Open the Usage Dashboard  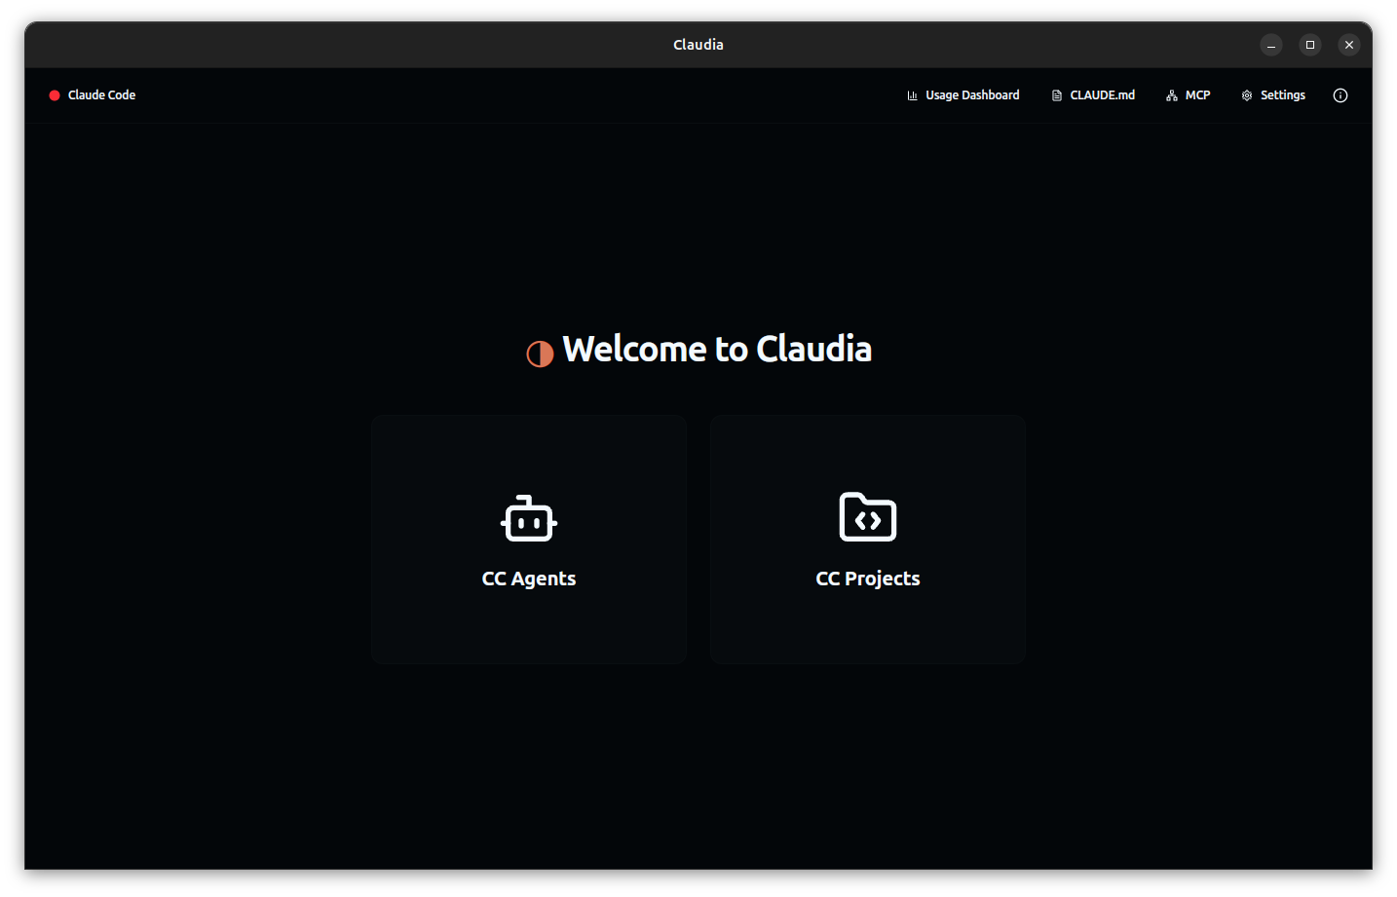coord(963,94)
